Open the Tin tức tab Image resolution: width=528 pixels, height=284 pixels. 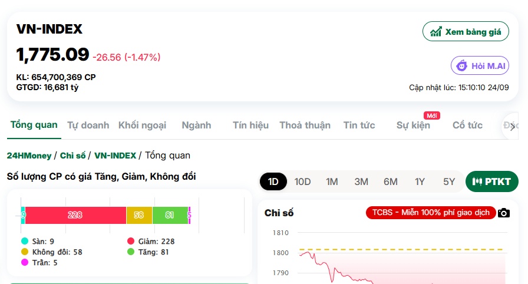[x=359, y=125]
